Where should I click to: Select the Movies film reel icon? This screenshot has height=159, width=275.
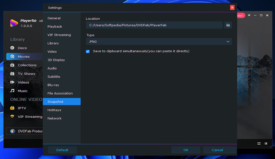(x=12, y=57)
